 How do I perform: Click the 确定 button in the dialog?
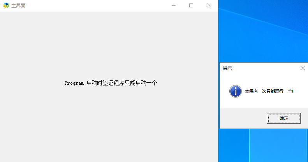(x=283, y=118)
